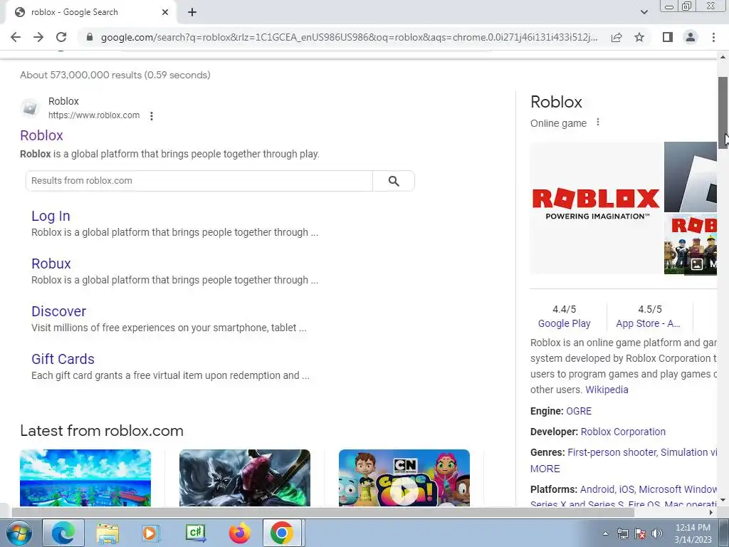Viewport: 729px width, 547px height.
Task: Open the App Store rating link
Action: click(648, 324)
